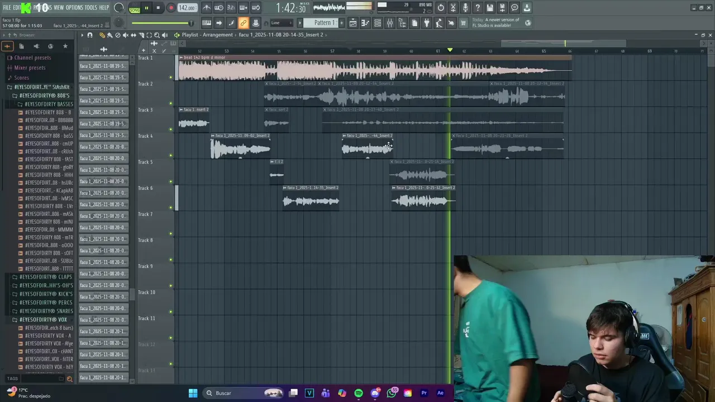Screen dimensions: 715x402
Task: Toggle loop recording icon
Action: (x=256, y=8)
